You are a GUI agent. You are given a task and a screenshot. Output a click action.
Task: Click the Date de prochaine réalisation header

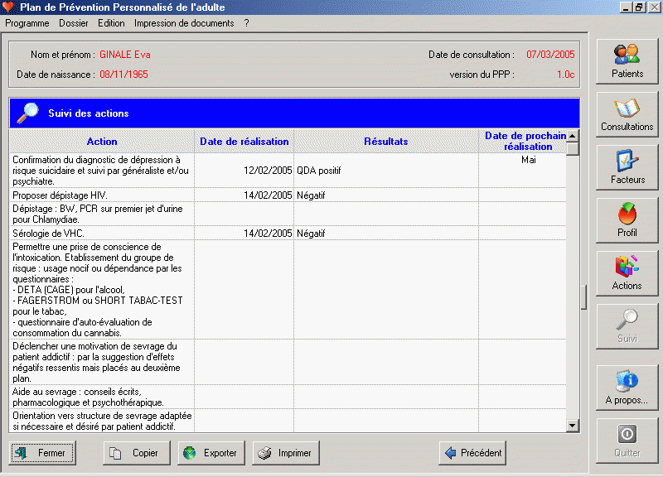[523, 142]
